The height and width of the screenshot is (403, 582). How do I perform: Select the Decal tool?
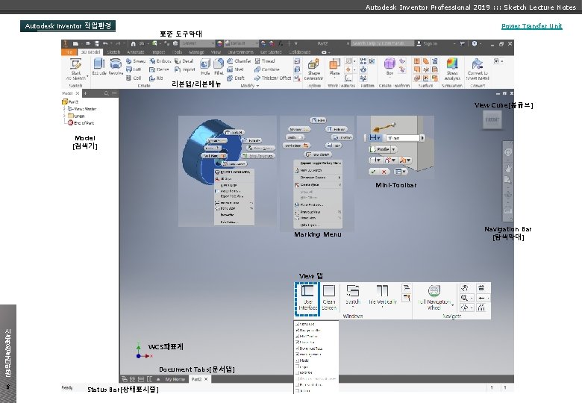coord(184,61)
